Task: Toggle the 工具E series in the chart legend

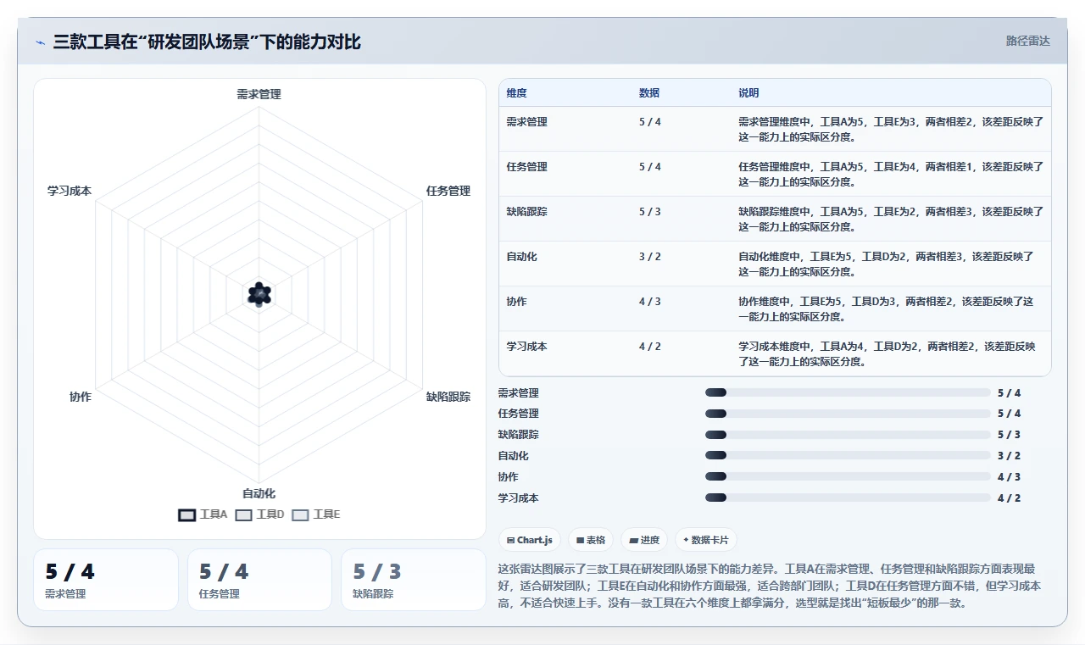Action: (x=316, y=514)
